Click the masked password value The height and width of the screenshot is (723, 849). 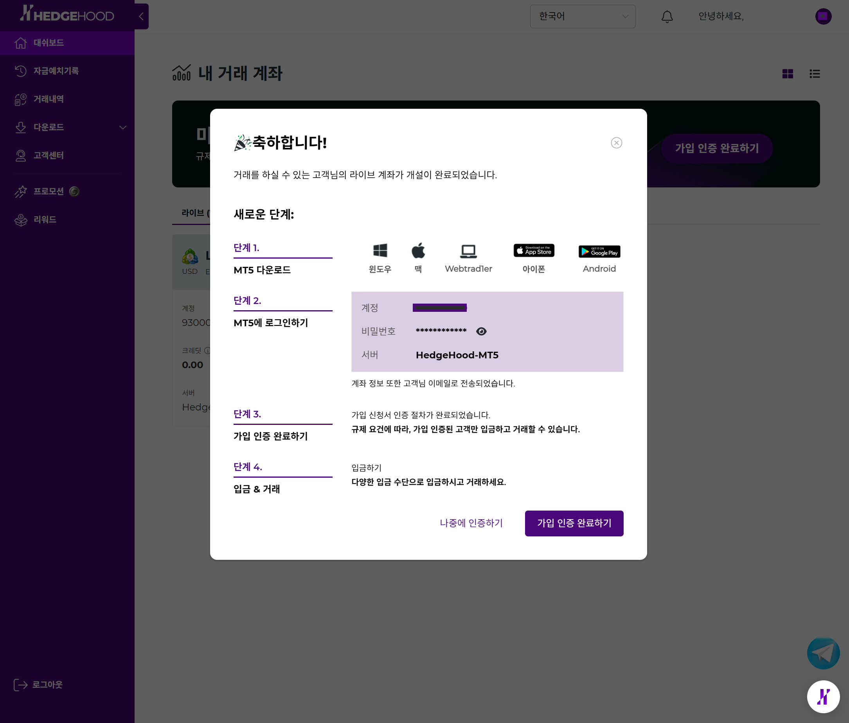coord(441,331)
